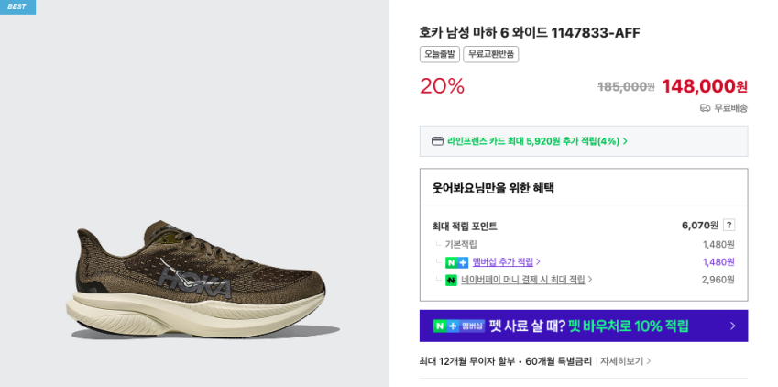Open the 멤버십 추가 적립 link
This screenshot has width=778, height=387.
pos(502,262)
